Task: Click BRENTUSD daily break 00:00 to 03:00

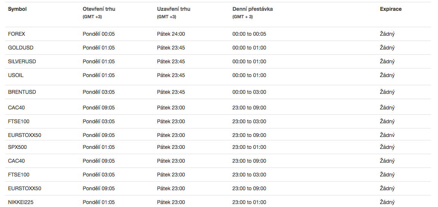Action: coord(249,92)
